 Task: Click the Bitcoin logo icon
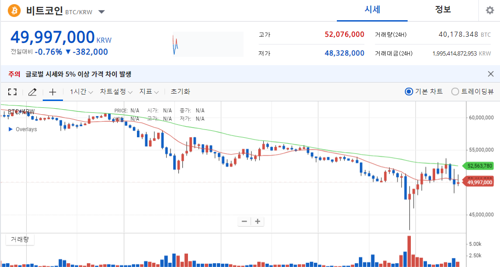point(14,11)
